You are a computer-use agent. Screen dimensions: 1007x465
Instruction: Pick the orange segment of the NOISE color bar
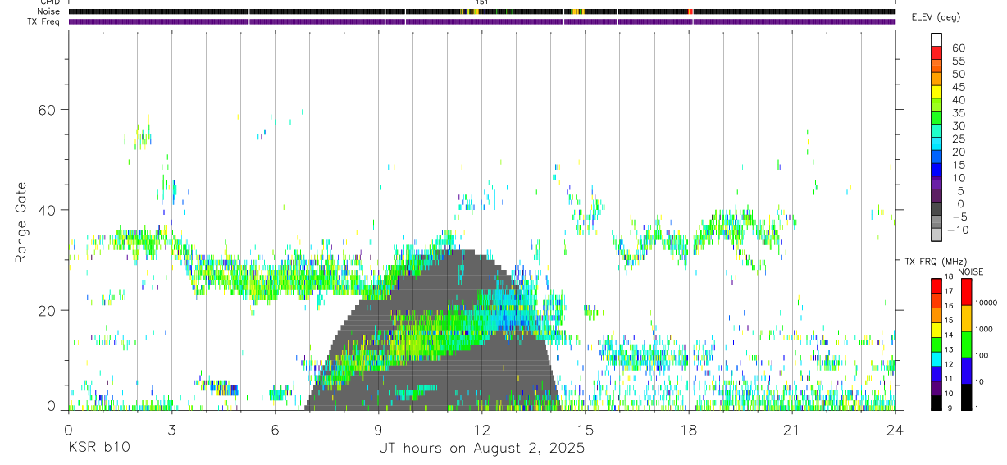click(966, 318)
